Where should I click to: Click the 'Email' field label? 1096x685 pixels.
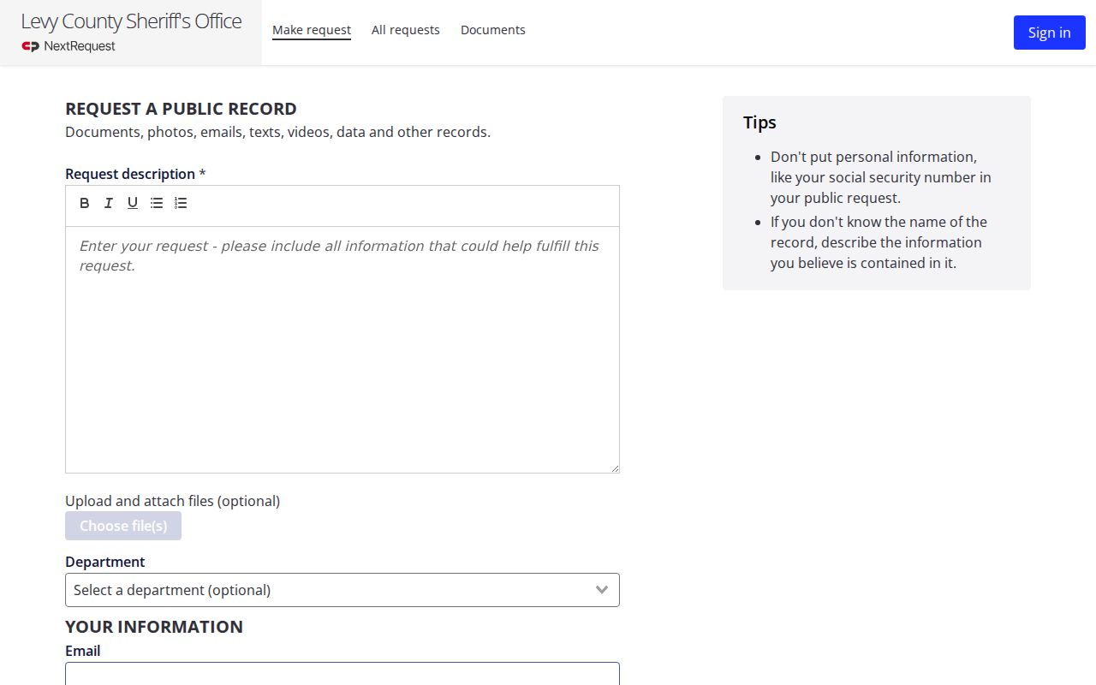coord(83,651)
